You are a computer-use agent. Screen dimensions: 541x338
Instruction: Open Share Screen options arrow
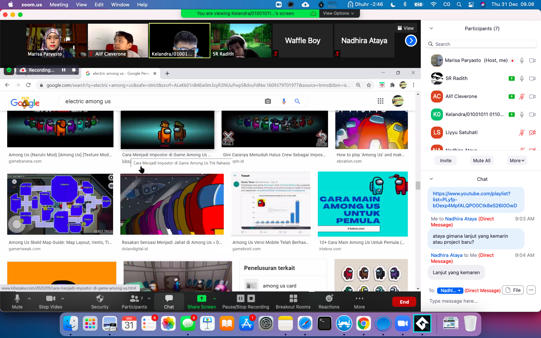pos(215,299)
